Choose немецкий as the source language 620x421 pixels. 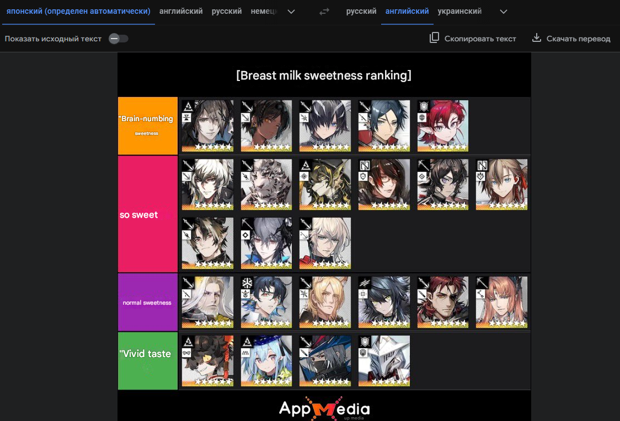[x=264, y=12]
